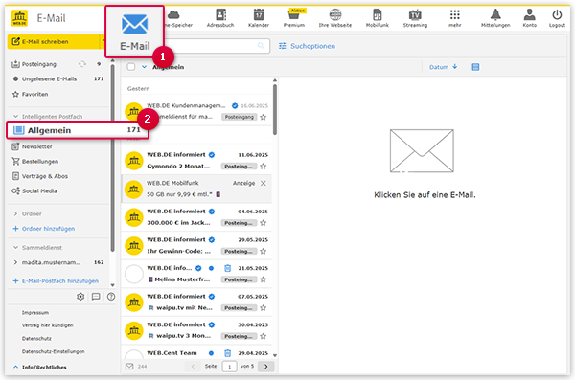
Task: Star the Gymondo 2 Monat mail
Action: [263, 166]
